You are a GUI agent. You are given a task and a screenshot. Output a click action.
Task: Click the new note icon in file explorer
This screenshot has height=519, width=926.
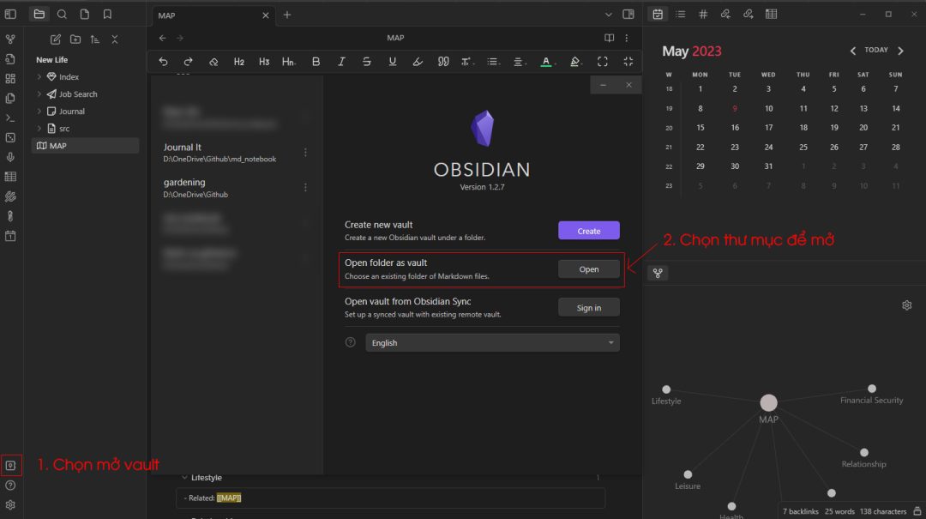click(x=56, y=39)
